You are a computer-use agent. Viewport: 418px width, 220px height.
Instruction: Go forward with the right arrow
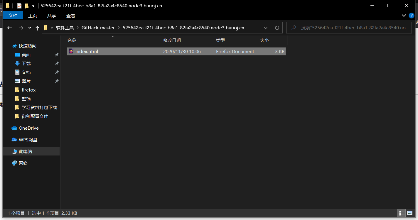21,28
